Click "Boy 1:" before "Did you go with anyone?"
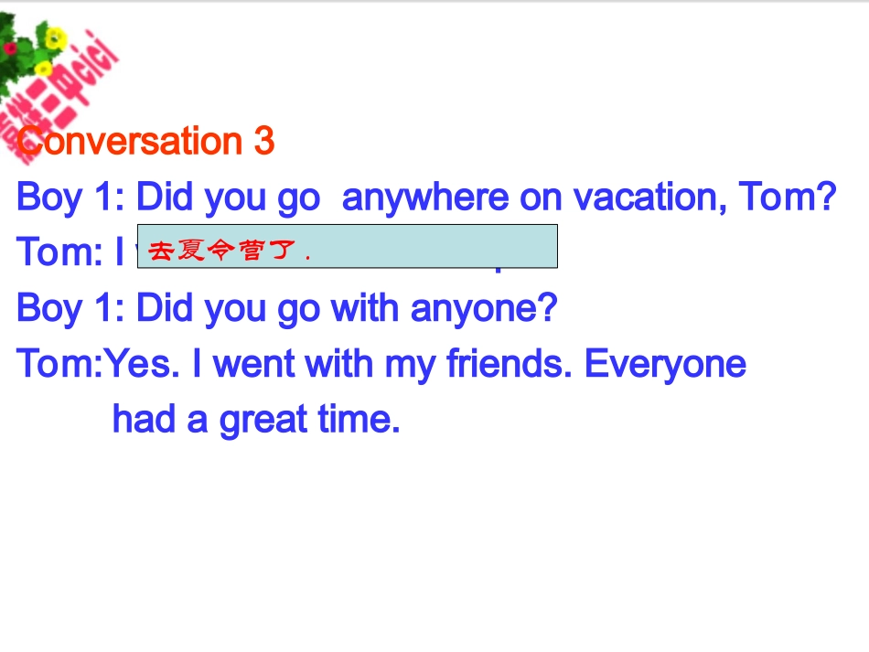This screenshot has width=869, height=652. tap(70, 309)
